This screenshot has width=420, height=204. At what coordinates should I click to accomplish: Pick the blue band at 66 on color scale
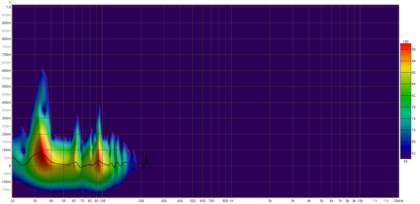[406, 142]
